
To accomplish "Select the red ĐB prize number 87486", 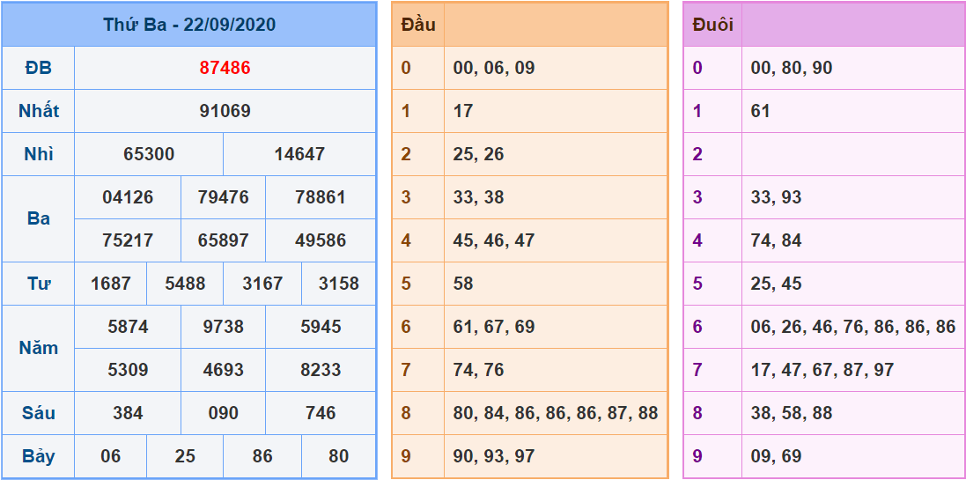I will (x=225, y=68).
